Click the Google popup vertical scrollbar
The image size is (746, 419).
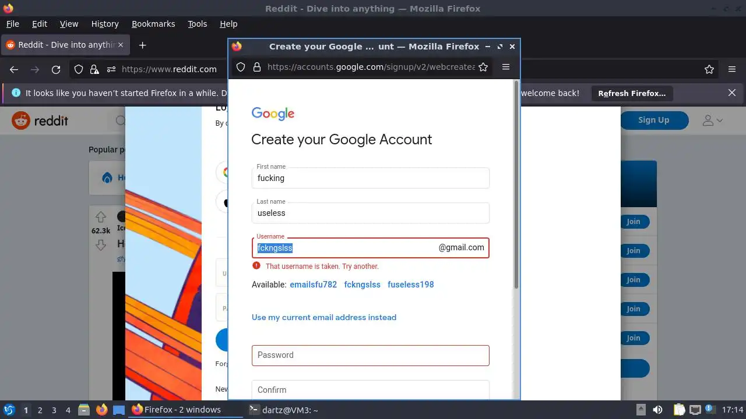click(x=516, y=184)
